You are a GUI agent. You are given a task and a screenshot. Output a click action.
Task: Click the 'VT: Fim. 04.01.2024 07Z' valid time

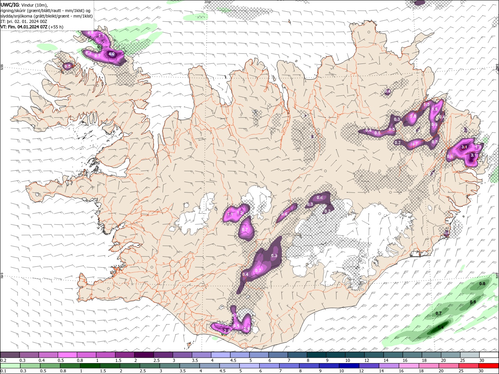[24, 27]
